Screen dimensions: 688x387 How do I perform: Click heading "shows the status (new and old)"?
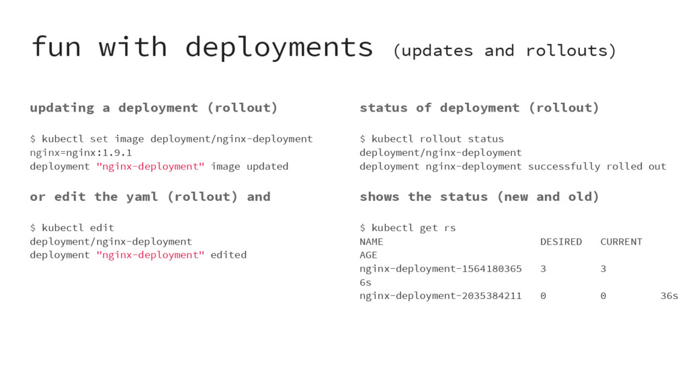click(x=479, y=197)
